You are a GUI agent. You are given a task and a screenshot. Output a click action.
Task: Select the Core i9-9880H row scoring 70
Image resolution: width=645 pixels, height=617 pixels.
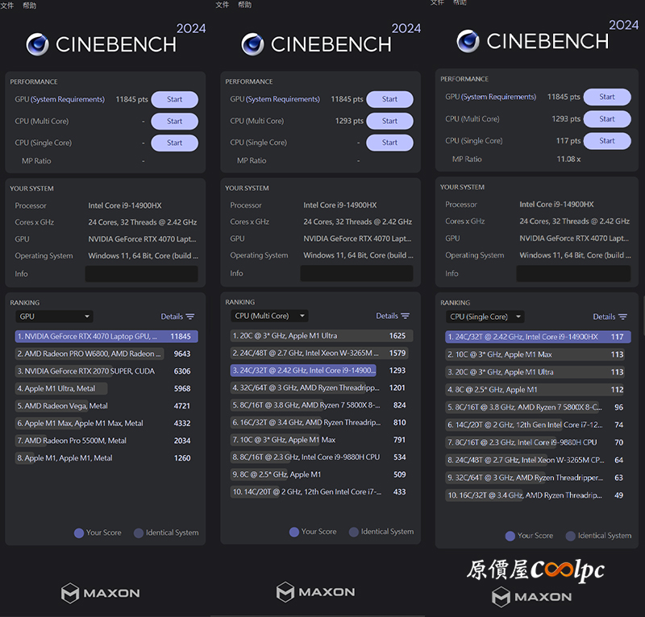538,443
